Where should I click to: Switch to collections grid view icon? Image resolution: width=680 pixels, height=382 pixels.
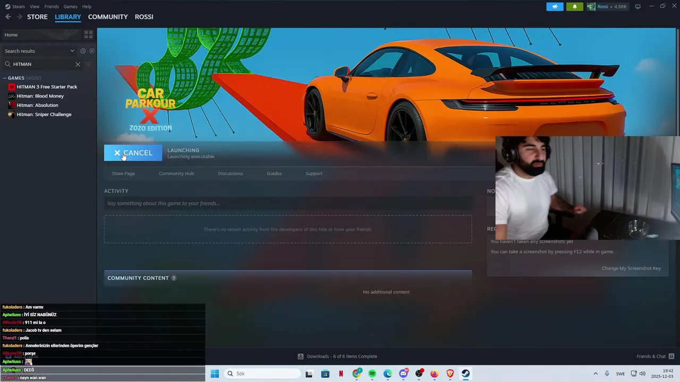coord(89,34)
